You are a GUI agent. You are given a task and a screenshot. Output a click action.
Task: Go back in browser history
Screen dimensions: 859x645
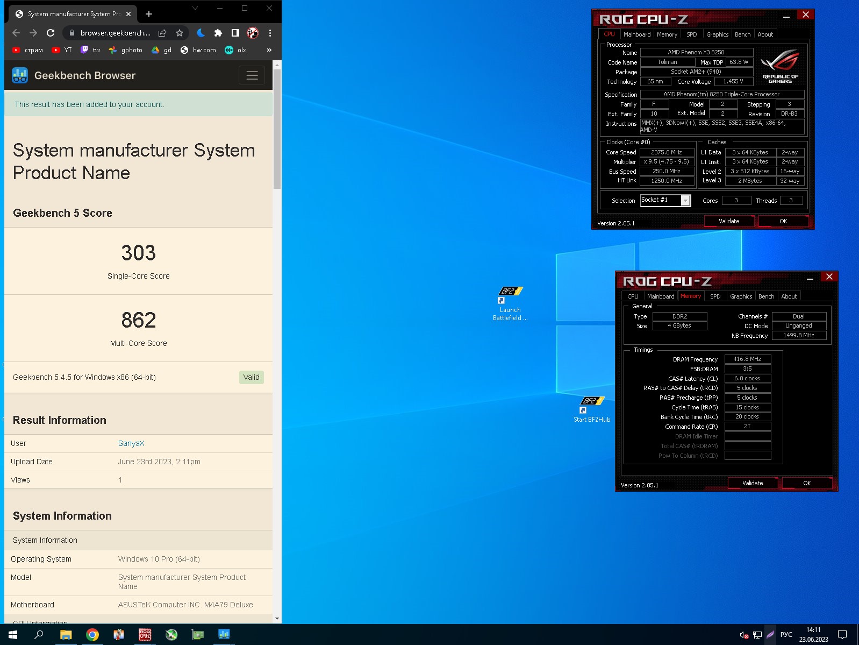16,33
